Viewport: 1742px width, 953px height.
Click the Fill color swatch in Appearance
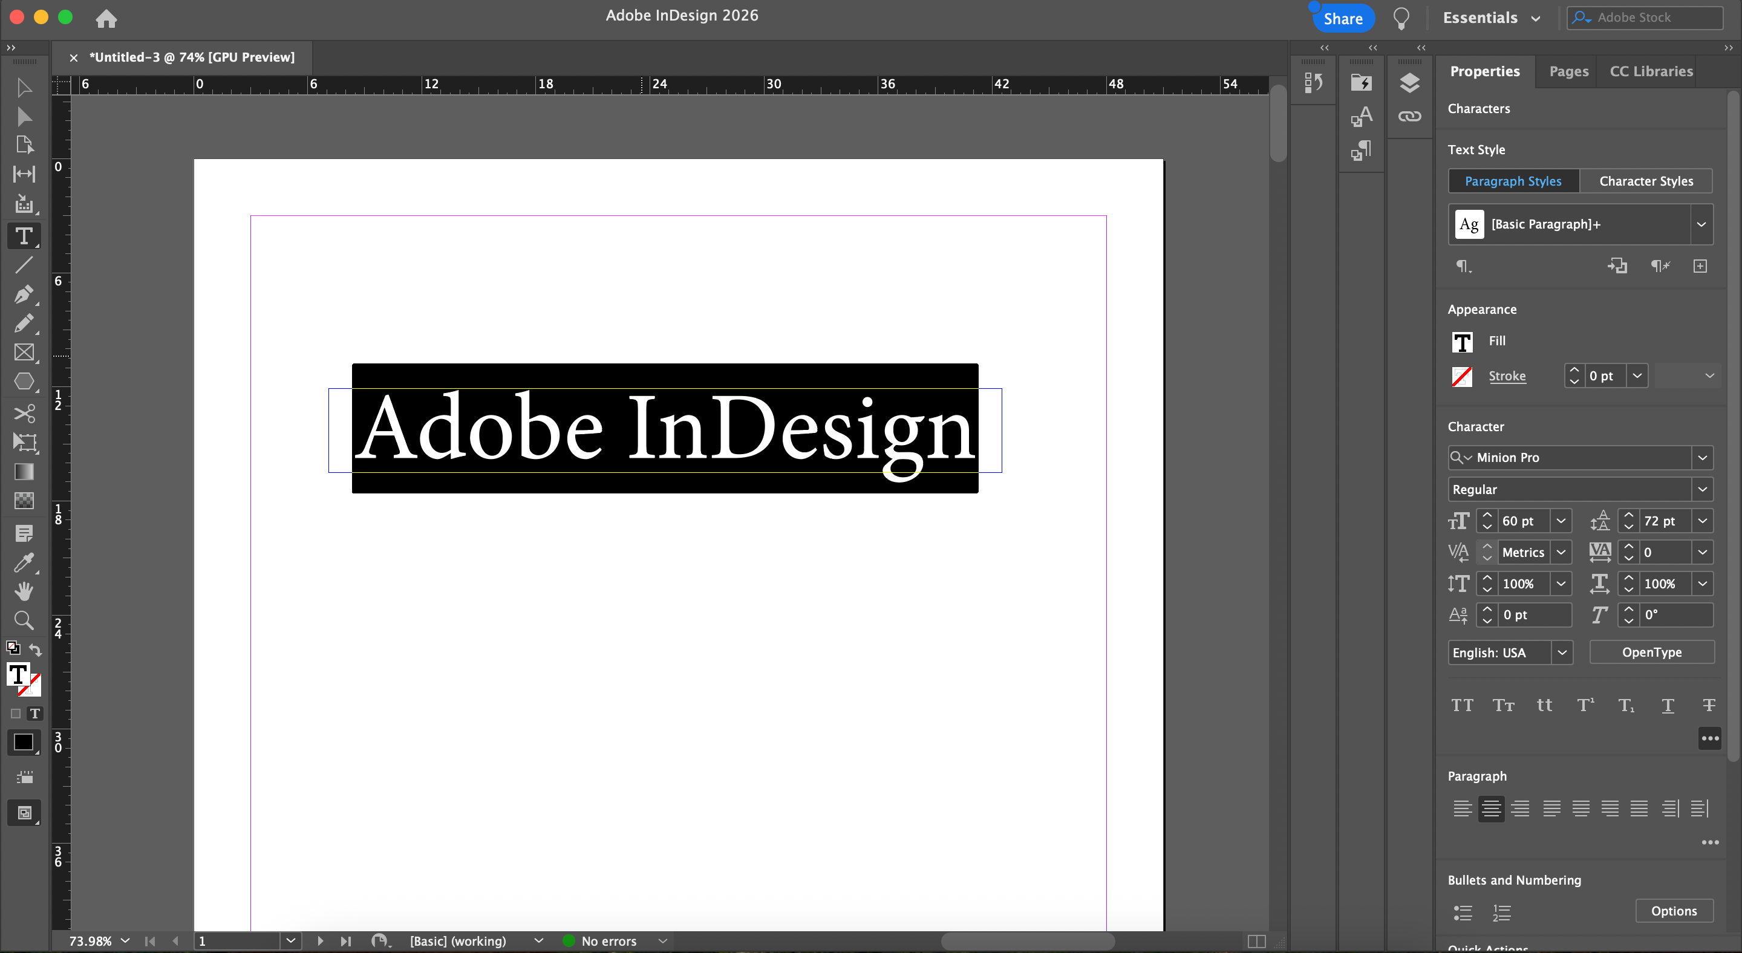click(x=1462, y=342)
